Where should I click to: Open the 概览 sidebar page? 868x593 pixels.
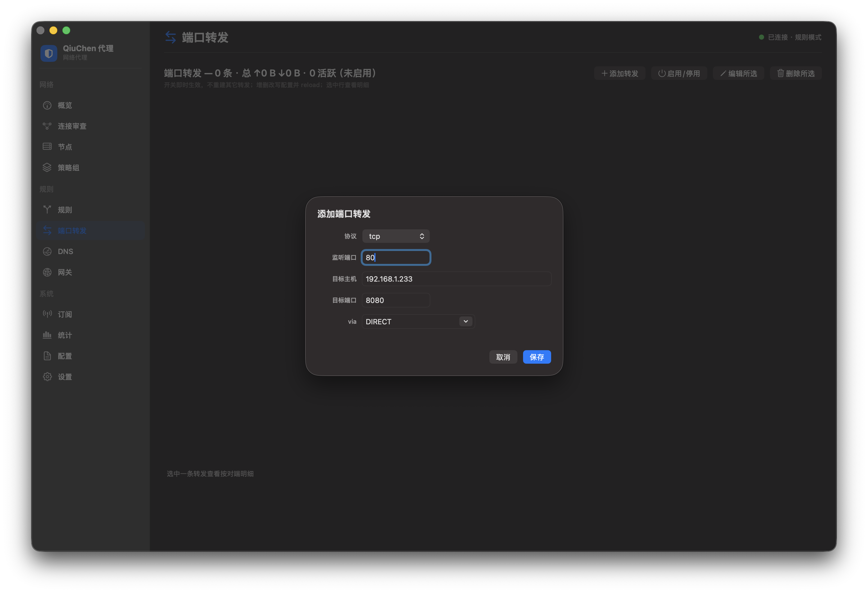(91, 105)
